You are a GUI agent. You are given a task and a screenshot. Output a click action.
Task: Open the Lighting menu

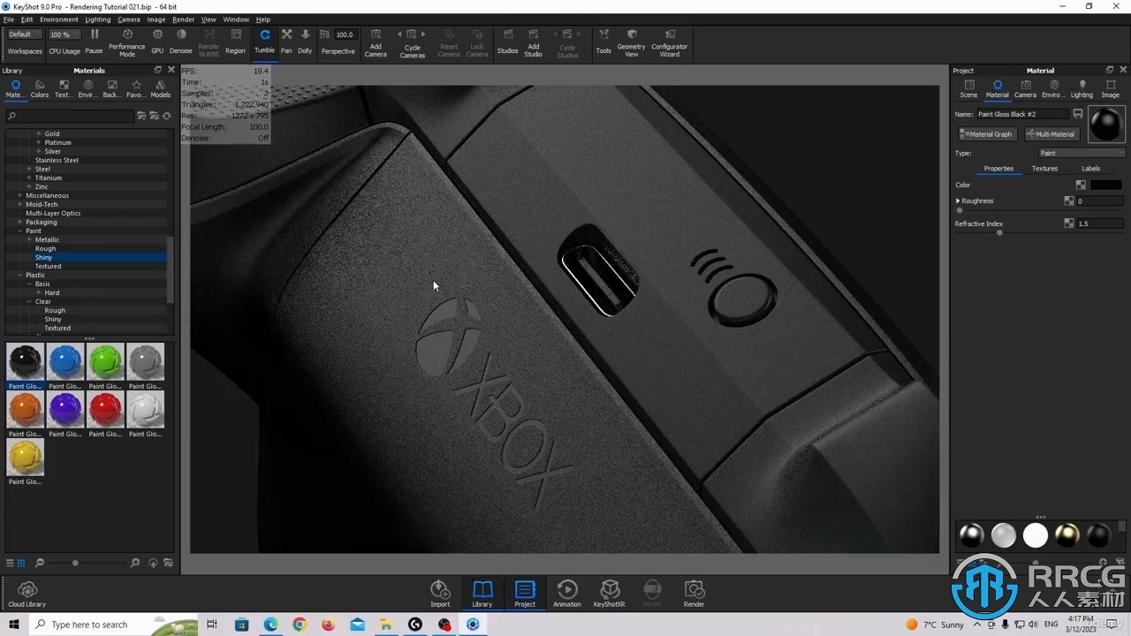(98, 19)
